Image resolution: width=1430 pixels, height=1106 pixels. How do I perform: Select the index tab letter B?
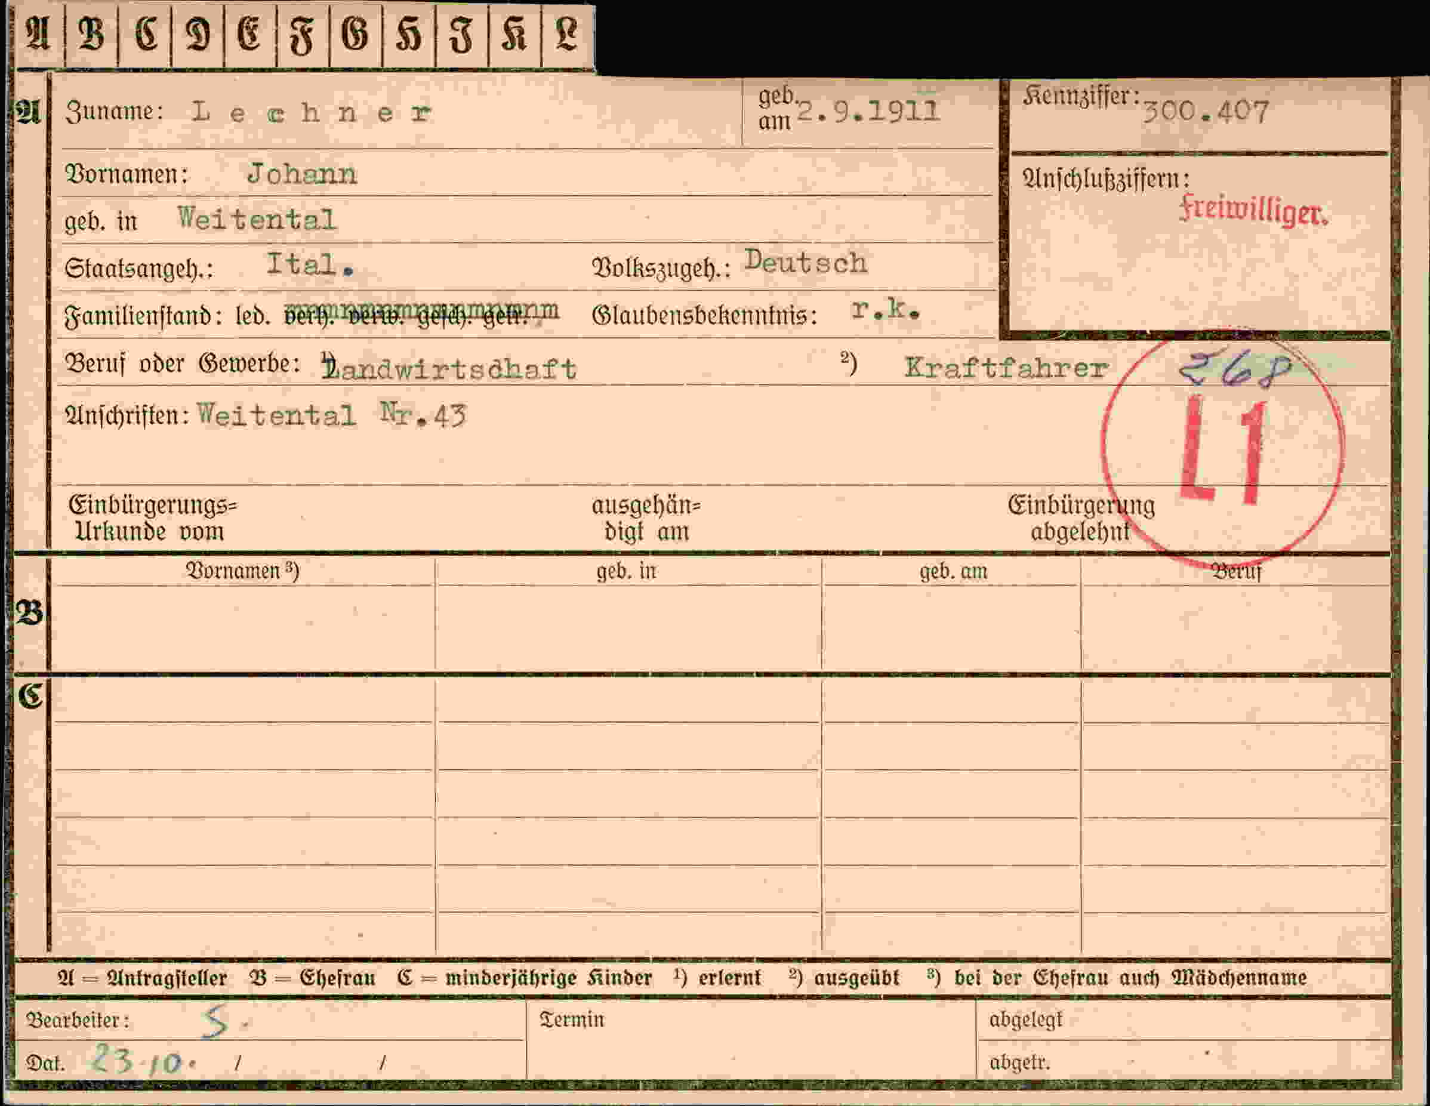point(92,34)
